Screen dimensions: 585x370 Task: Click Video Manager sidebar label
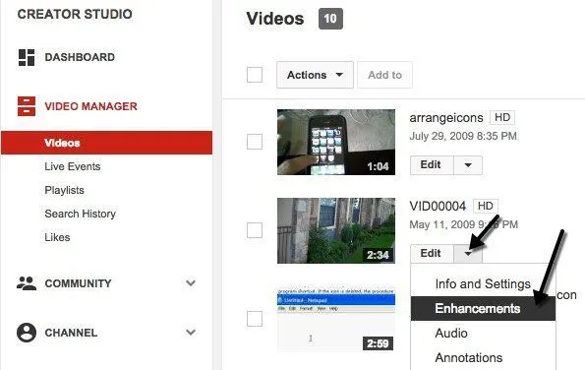click(91, 106)
